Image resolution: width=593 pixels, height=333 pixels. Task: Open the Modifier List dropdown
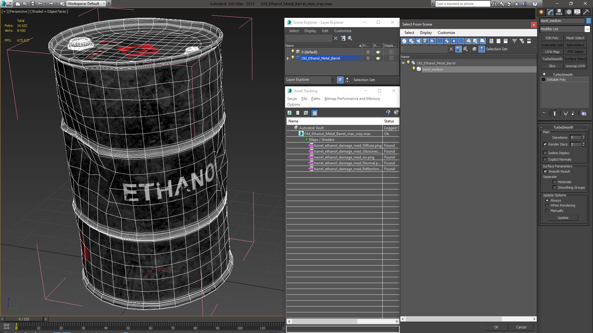[x=587, y=29]
